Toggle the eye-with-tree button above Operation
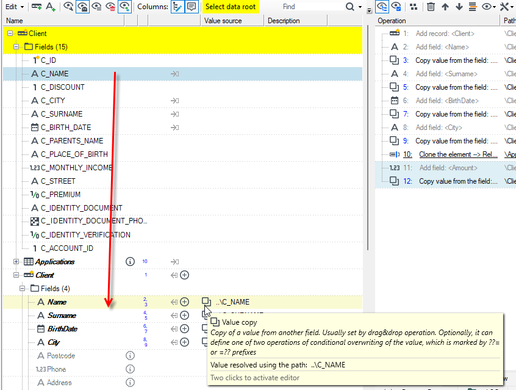 tap(382, 7)
